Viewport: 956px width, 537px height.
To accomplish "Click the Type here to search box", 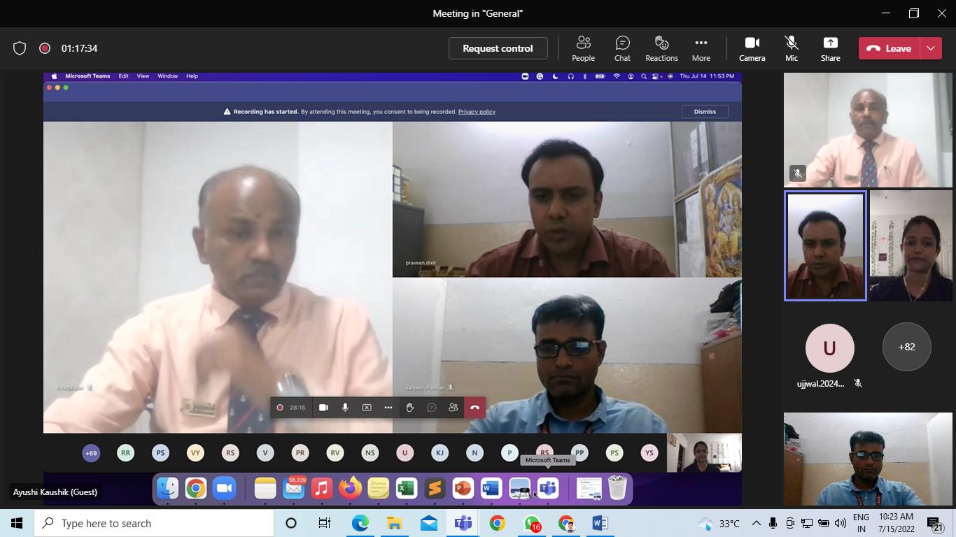I will click(x=154, y=523).
